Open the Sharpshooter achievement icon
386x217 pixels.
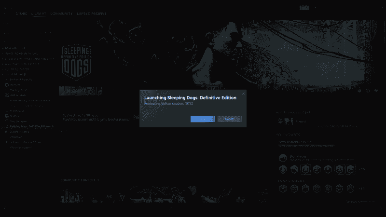(283, 158)
